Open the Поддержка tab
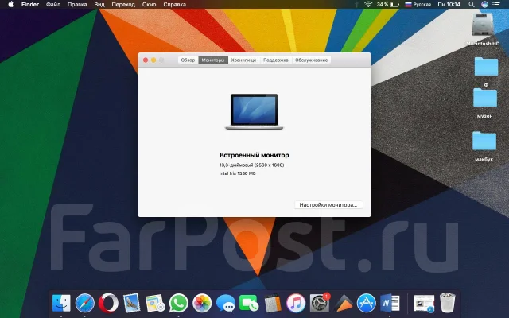 pyautogui.click(x=276, y=60)
